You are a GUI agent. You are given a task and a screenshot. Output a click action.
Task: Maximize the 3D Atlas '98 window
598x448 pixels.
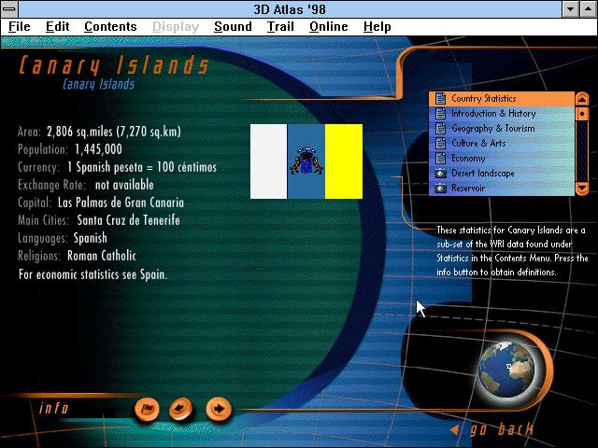click(x=588, y=9)
